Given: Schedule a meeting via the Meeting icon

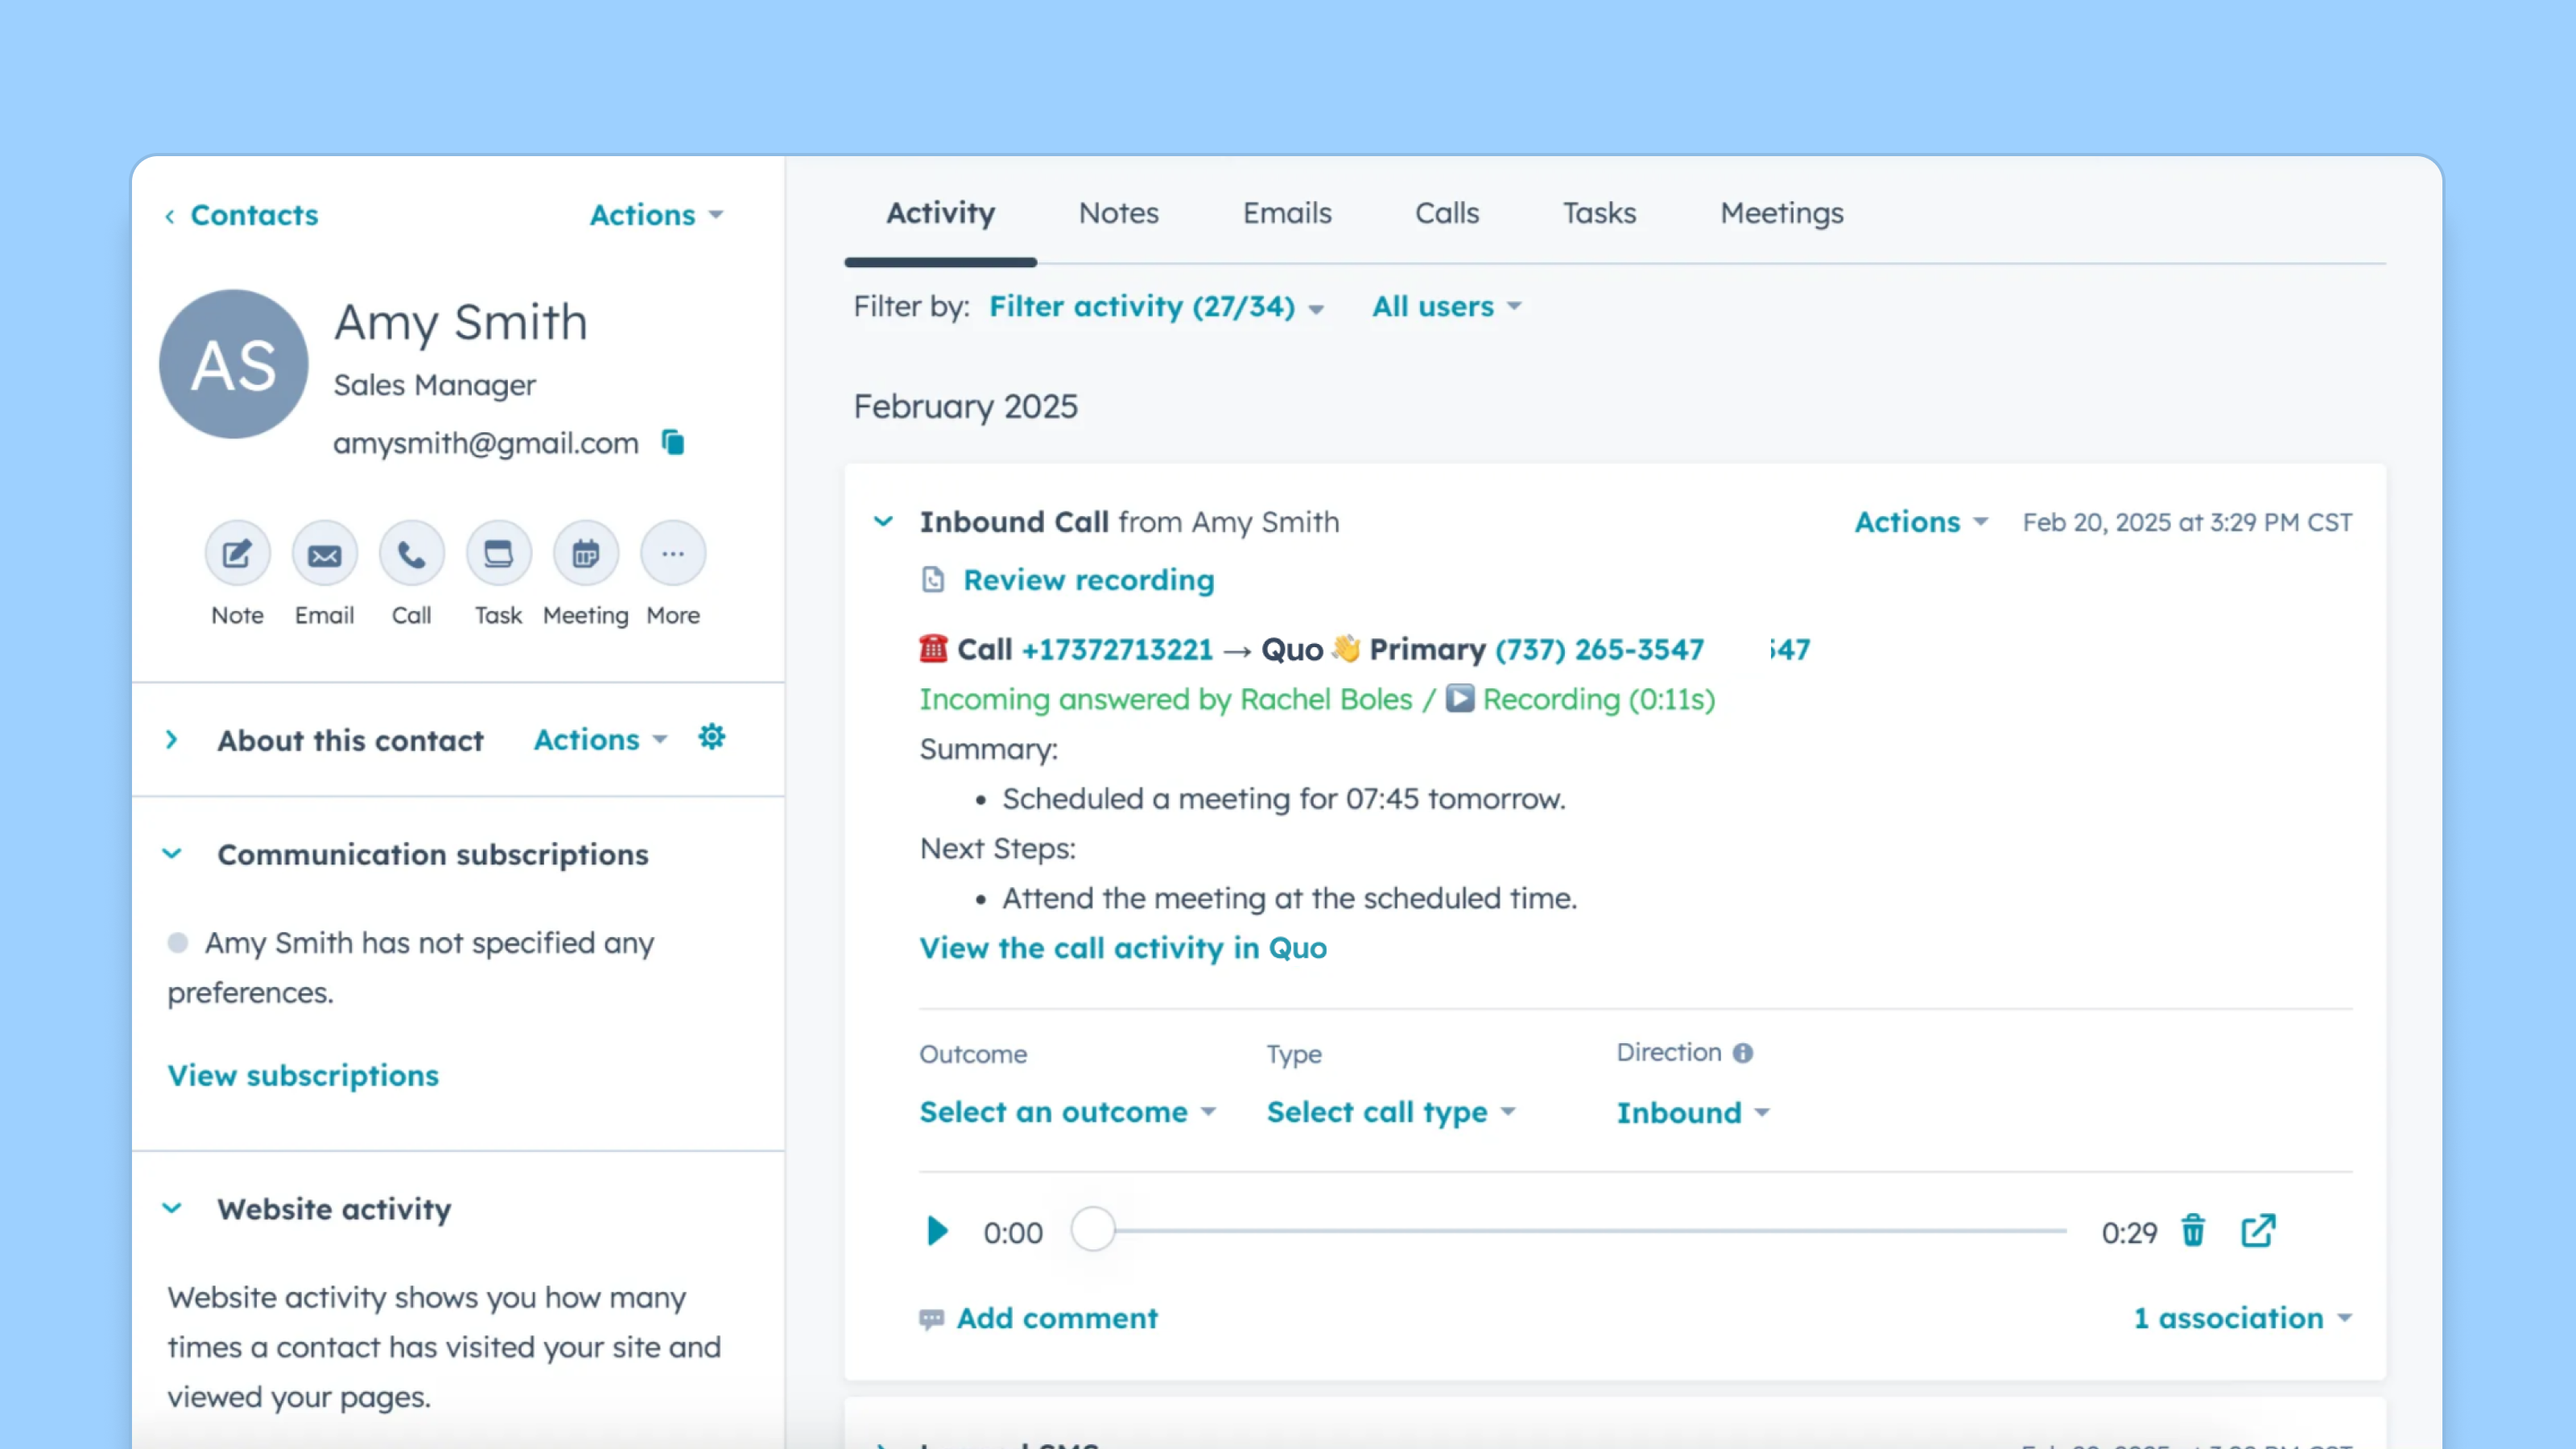Looking at the screenshot, I should pos(585,552).
